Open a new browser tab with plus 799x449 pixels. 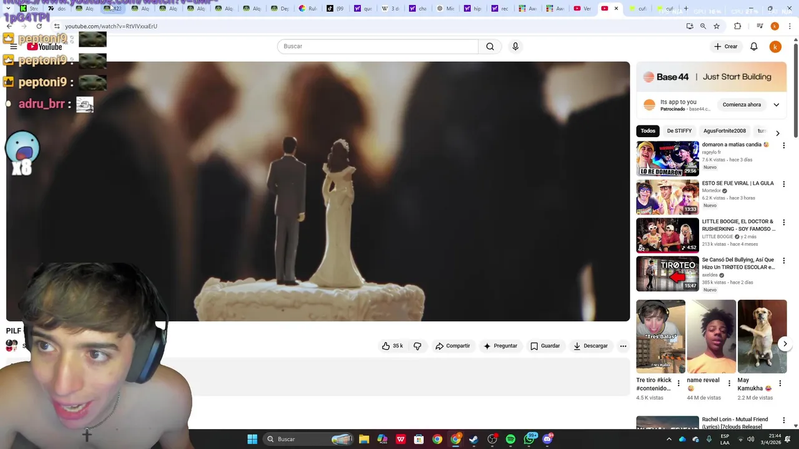685,9
